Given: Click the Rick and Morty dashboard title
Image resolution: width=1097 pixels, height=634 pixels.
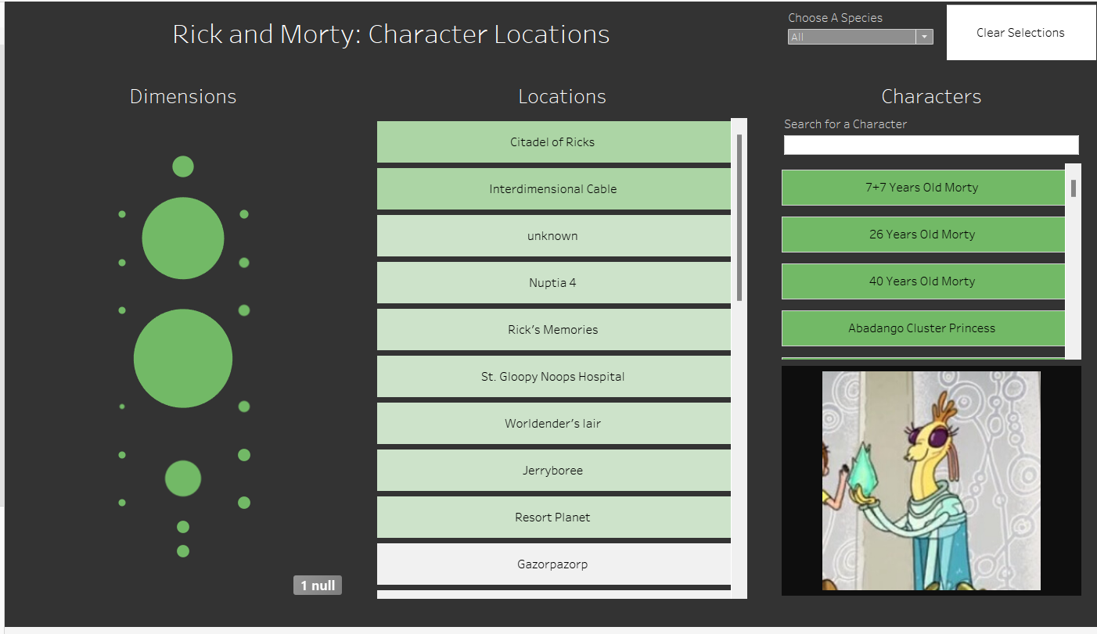Looking at the screenshot, I should click(x=391, y=34).
